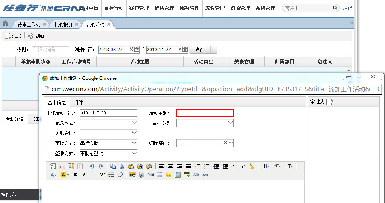Image resolution: width=385 pixels, height=203 pixels.
Task: Expand the 记录形式 dropdown
Action: coord(134,123)
